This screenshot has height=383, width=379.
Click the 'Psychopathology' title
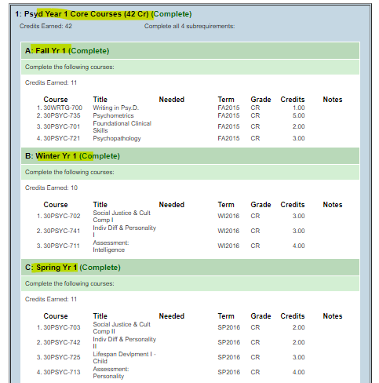(117, 138)
